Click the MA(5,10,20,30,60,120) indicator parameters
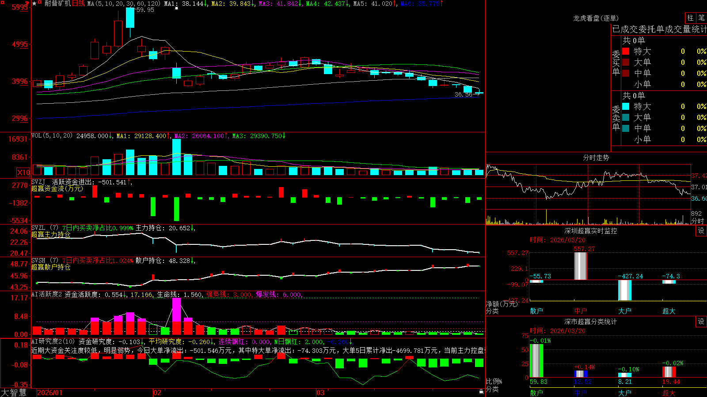 click(x=124, y=4)
